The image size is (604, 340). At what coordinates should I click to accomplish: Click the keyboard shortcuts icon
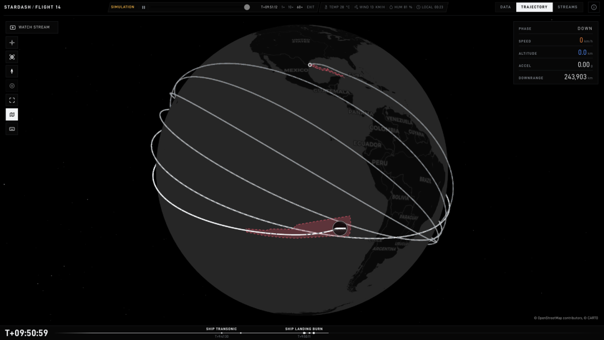pos(12,129)
